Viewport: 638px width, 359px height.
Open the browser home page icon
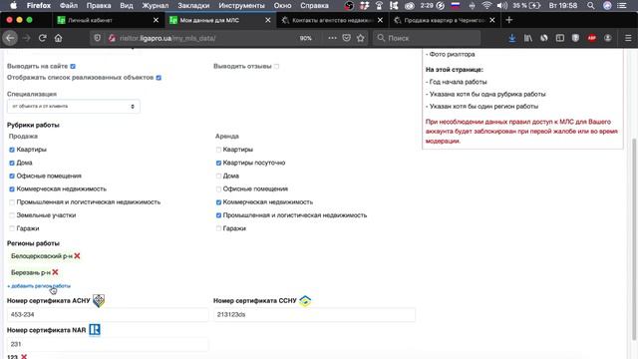tap(58, 38)
